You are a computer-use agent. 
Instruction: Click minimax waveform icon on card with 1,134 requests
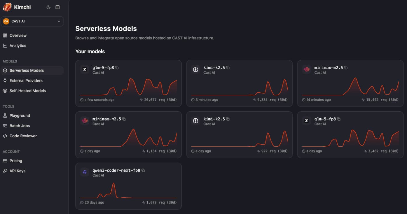click(85, 121)
